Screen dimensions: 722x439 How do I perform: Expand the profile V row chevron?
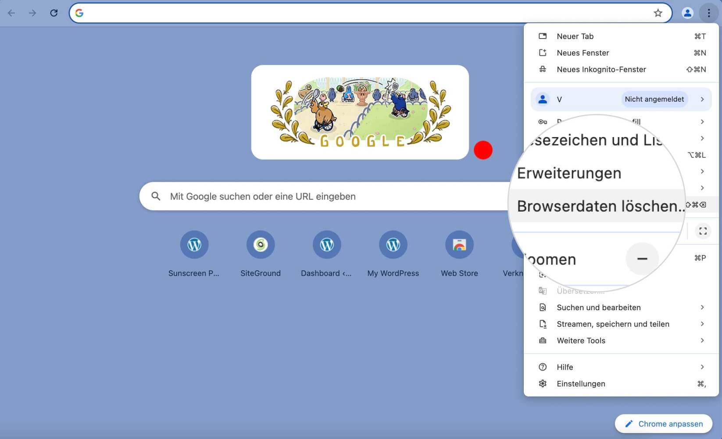pyautogui.click(x=702, y=99)
